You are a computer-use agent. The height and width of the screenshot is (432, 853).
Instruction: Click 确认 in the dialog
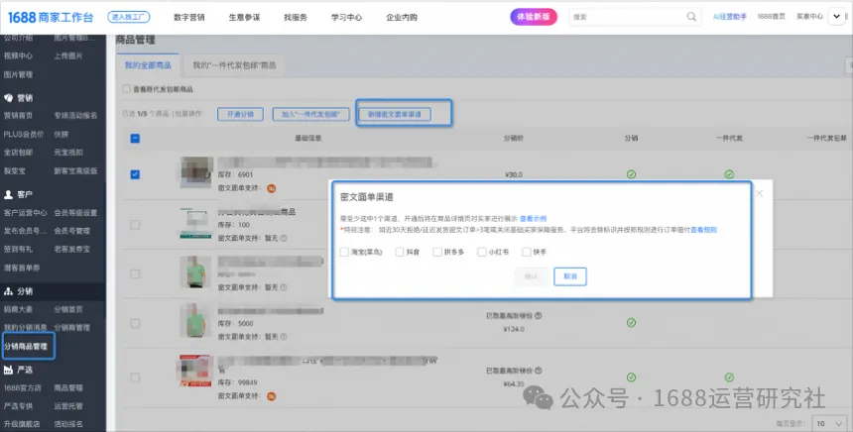pyautogui.click(x=531, y=276)
